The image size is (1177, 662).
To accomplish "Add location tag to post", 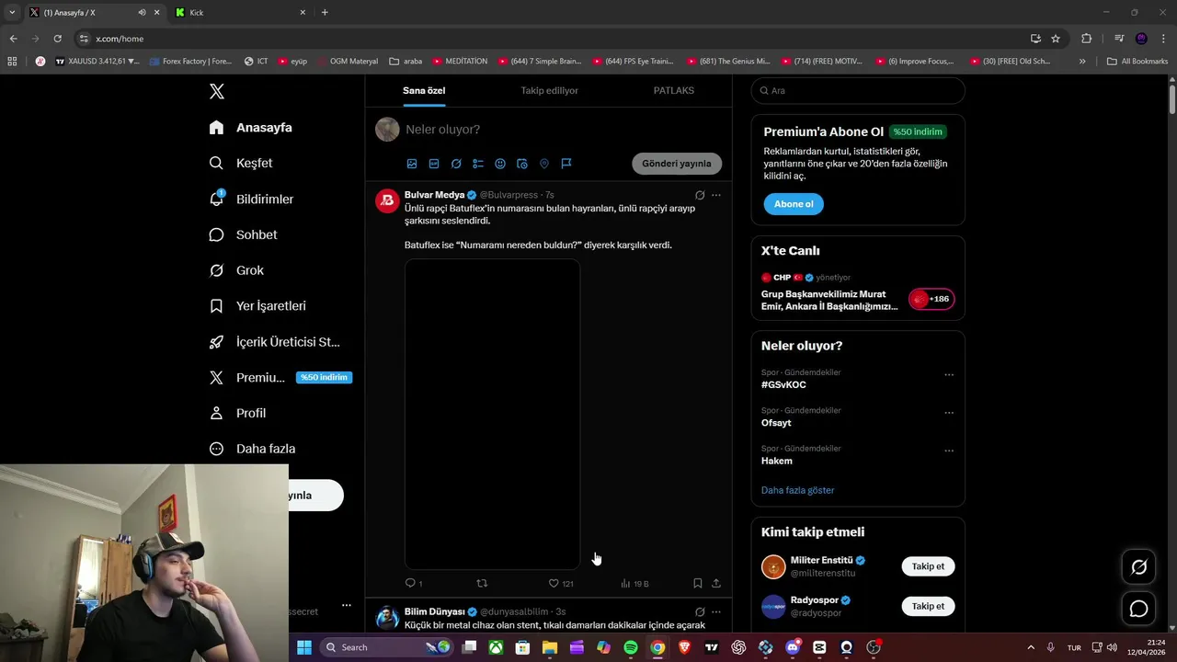I will tap(544, 164).
